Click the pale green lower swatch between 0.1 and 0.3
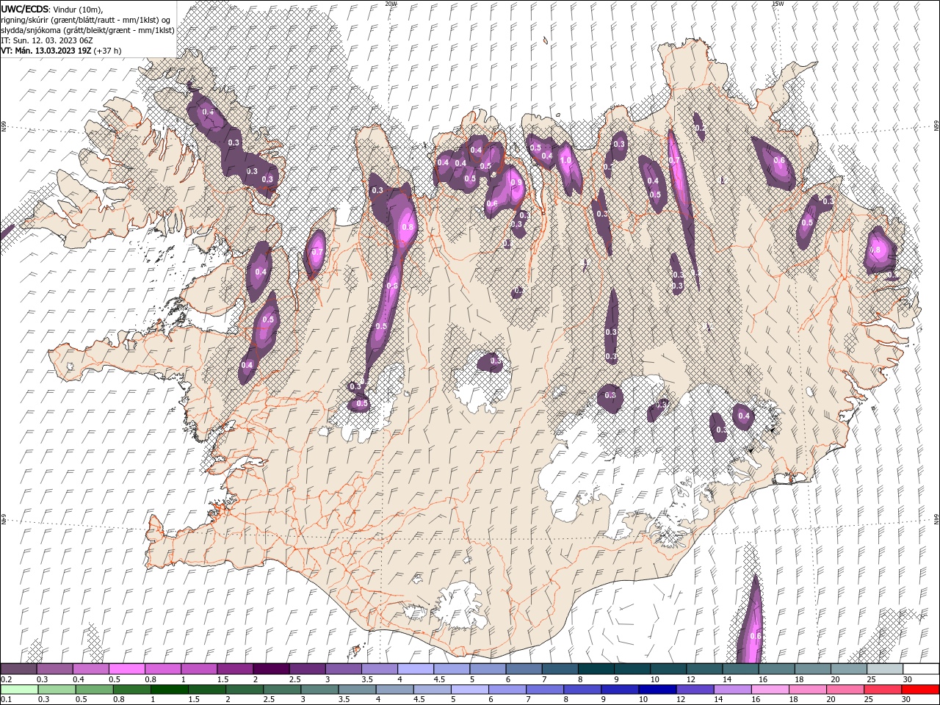 [x=19, y=690]
